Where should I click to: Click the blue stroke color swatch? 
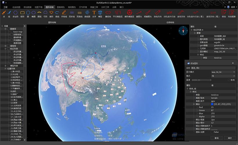[x=212, y=104]
